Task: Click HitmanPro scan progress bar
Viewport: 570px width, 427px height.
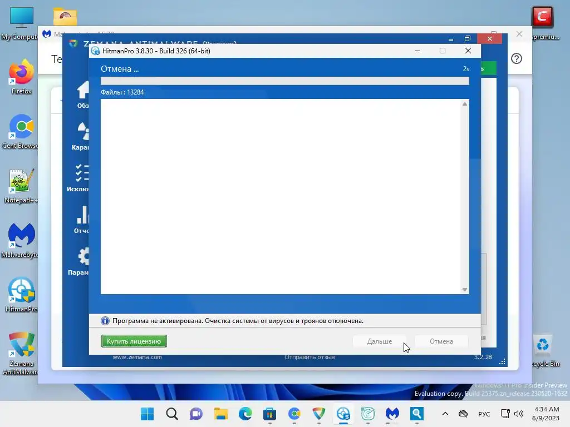Action: coord(284,81)
